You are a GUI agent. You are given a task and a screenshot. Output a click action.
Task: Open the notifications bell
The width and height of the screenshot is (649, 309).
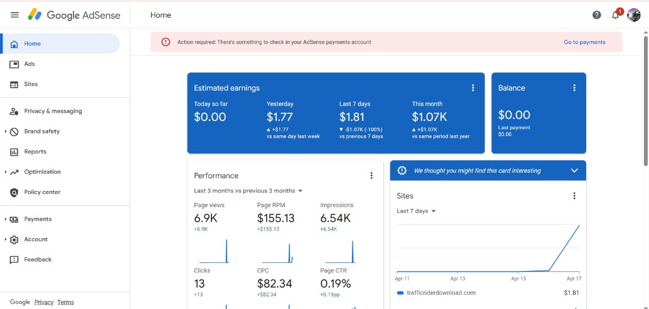(x=615, y=15)
